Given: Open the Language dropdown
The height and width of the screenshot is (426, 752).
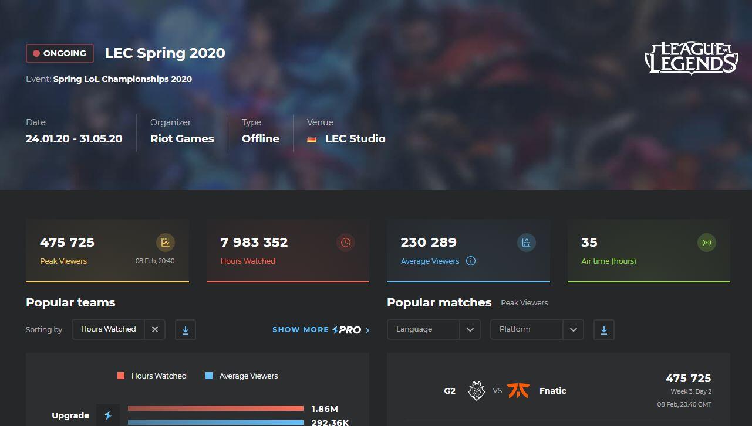Looking at the screenshot, I should [x=433, y=329].
